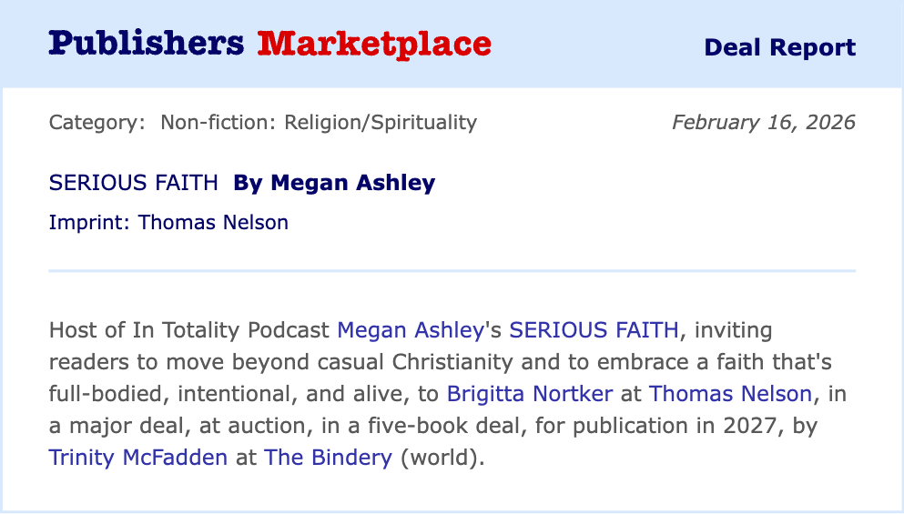Click the Non-fiction: Religion/Spirituality category text
The height and width of the screenshot is (514, 904).
click(x=319, y=122)
